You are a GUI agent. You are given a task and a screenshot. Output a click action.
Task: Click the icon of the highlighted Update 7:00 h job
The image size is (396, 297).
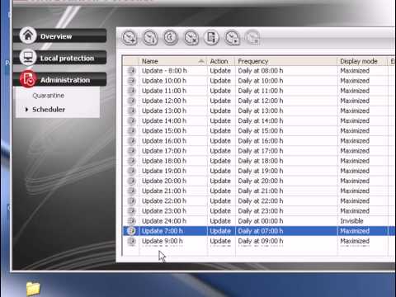click(x=132, y=231)
